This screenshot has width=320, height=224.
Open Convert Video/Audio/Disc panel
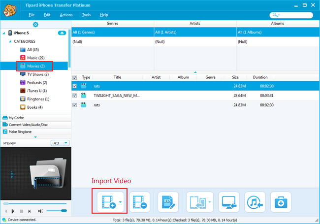(x=36, y=125)
